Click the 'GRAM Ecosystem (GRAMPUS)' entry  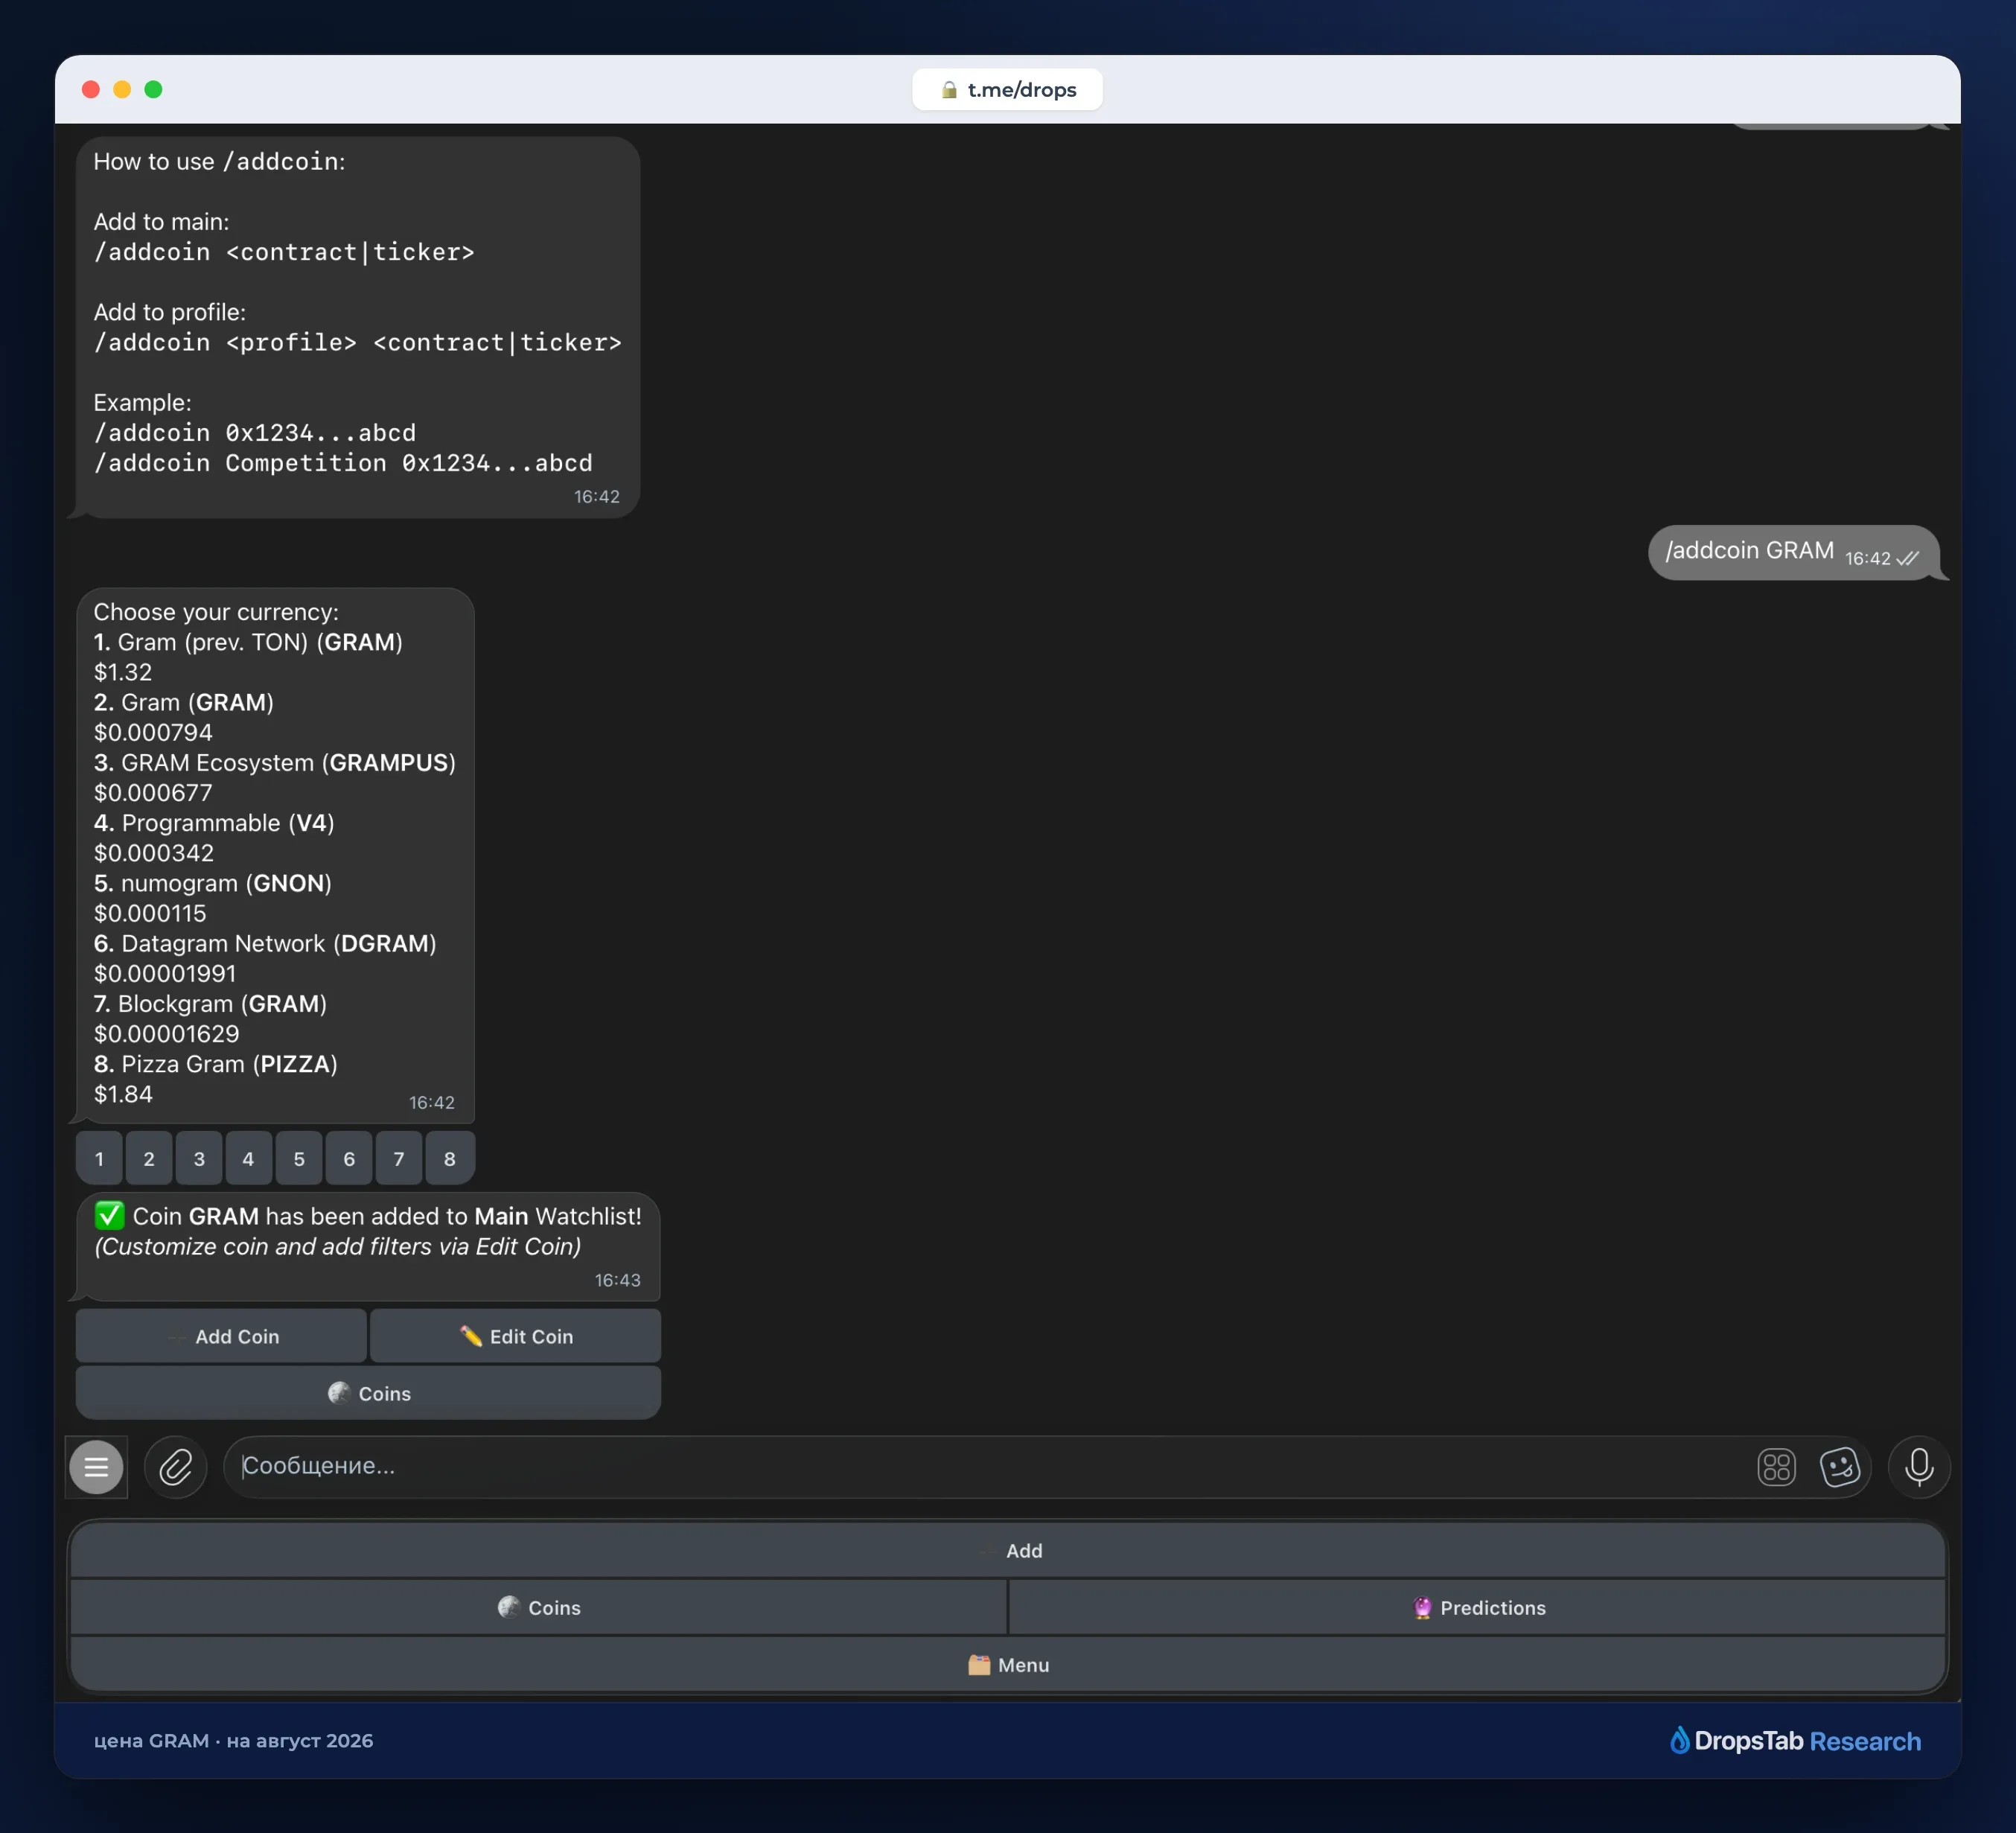click(x=274, y=762)
